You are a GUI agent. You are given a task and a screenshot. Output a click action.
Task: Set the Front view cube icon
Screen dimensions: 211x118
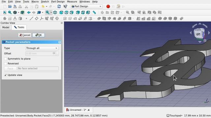pos(61,12)
